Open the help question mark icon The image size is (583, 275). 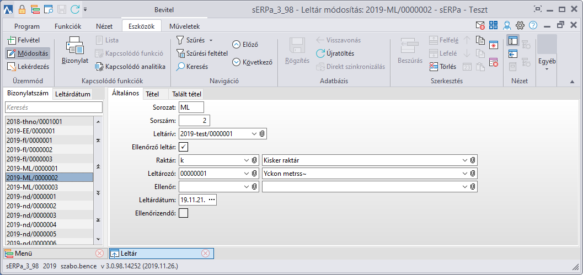(x=533, y=25)
